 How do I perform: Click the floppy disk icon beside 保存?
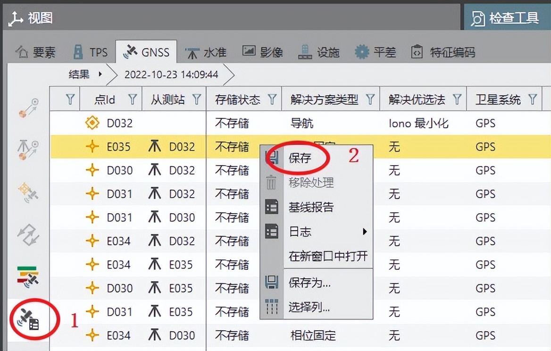click(x=272, y=158)
